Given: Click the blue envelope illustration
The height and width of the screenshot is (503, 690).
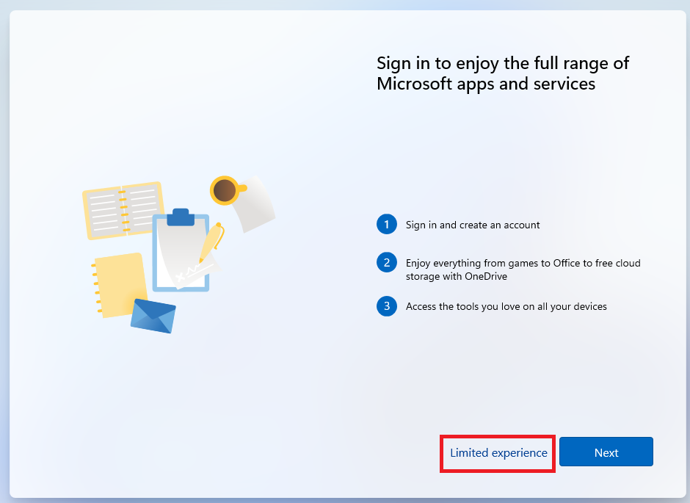Looking at the screenshot, I should [x=153, y=316].
